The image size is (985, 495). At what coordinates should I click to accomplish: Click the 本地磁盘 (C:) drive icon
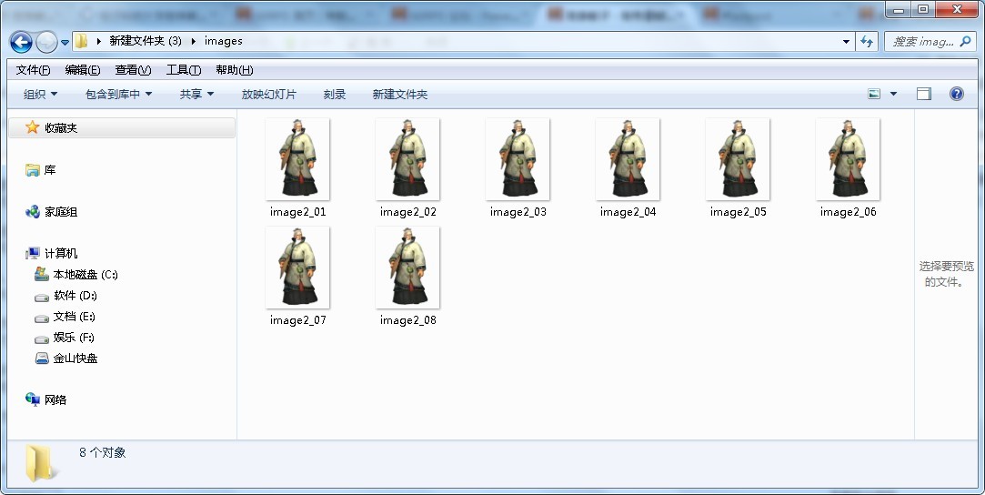pyautogui.click(x=42, y=274)
